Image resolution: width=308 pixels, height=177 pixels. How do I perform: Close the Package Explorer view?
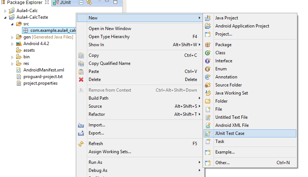47,2
